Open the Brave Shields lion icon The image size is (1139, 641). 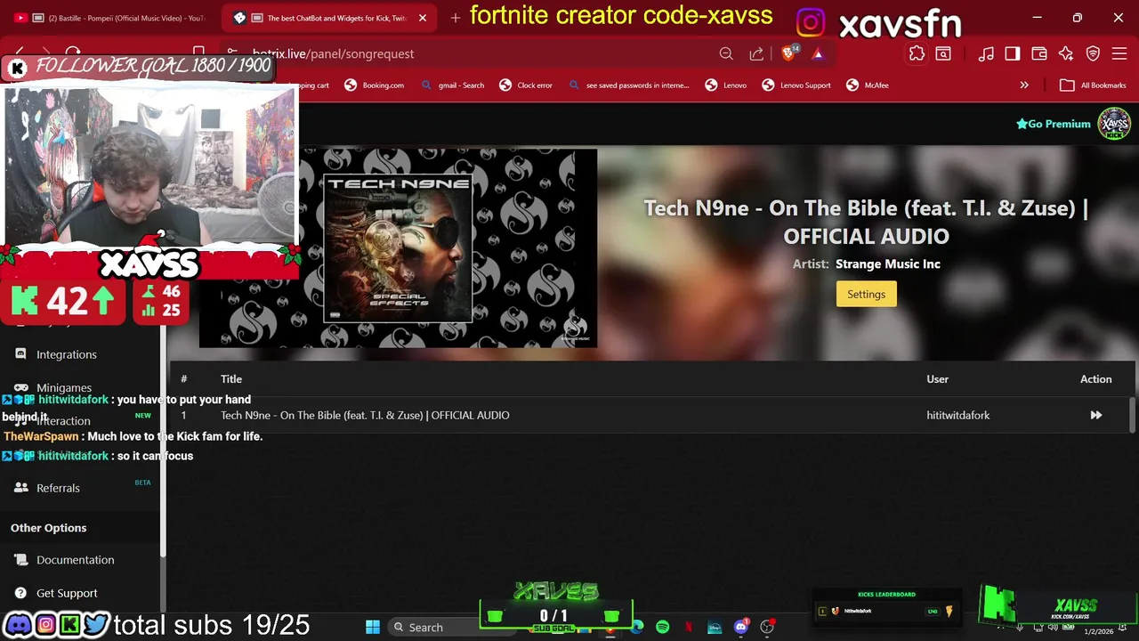788,53
